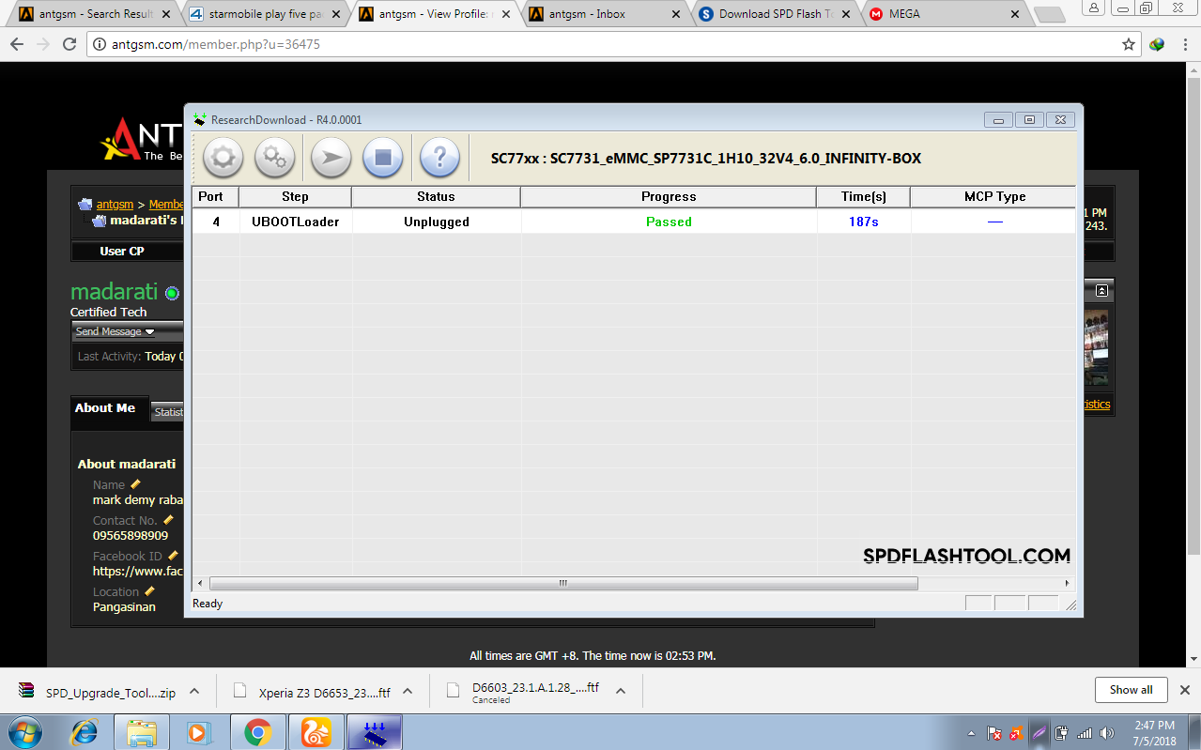Click the scrollbar right arrow in ResearchDownload
Image resolution: width=1201 pixels, height=750 pixels.
pos(1068,583)
